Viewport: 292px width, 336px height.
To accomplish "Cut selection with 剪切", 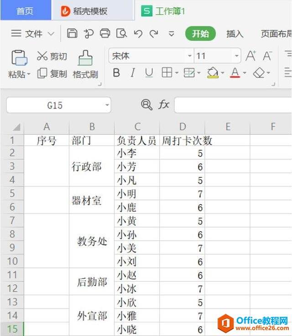I will click(52, 56).
